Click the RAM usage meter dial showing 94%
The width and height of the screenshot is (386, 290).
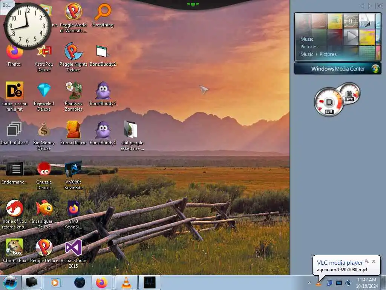350,93
